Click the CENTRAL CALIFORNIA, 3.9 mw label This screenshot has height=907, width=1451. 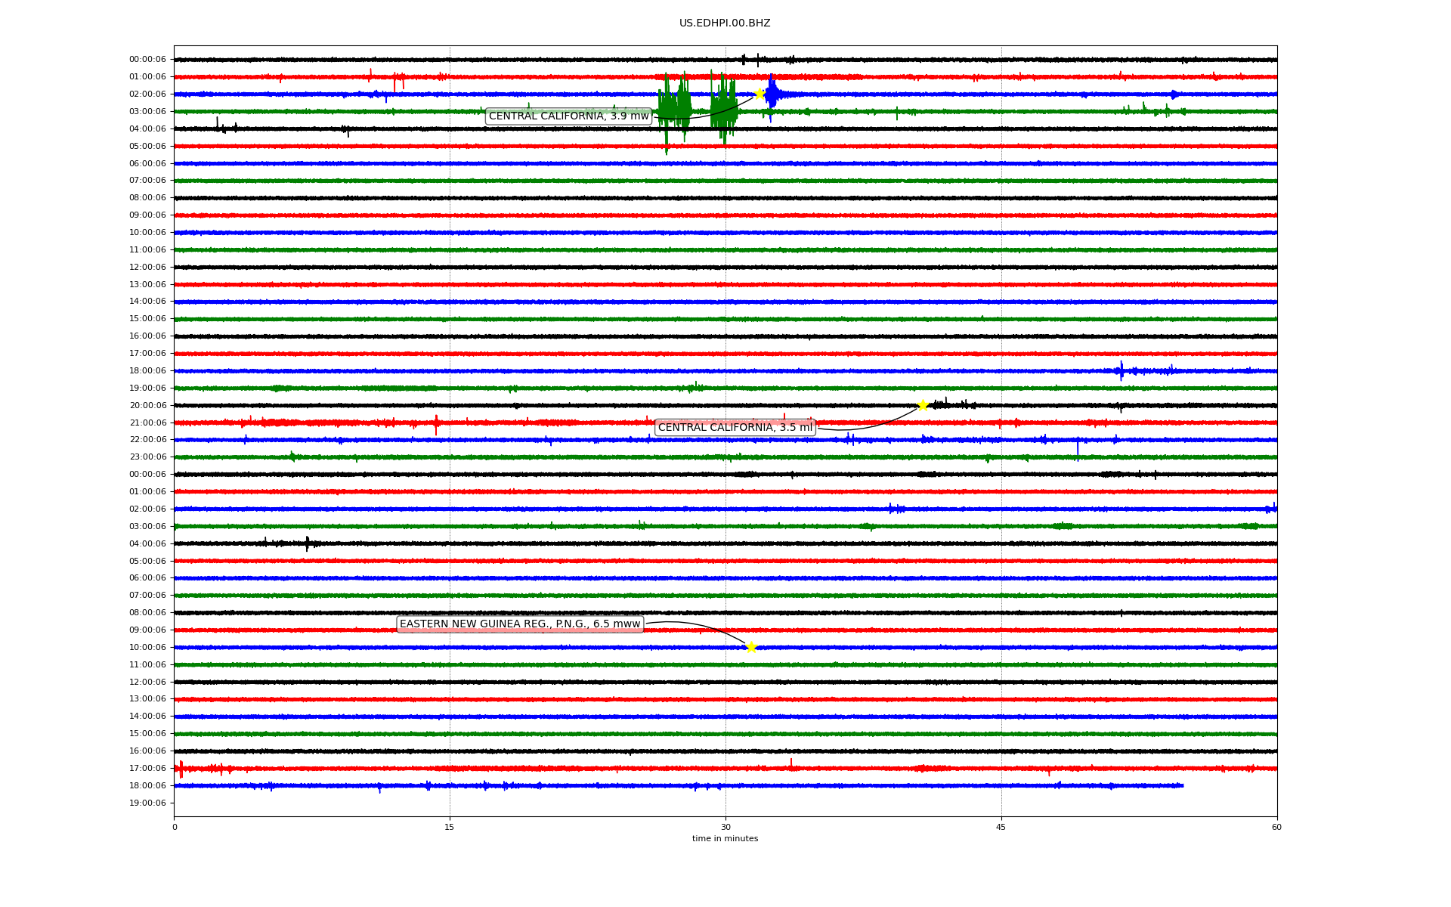tap(568, 116)
